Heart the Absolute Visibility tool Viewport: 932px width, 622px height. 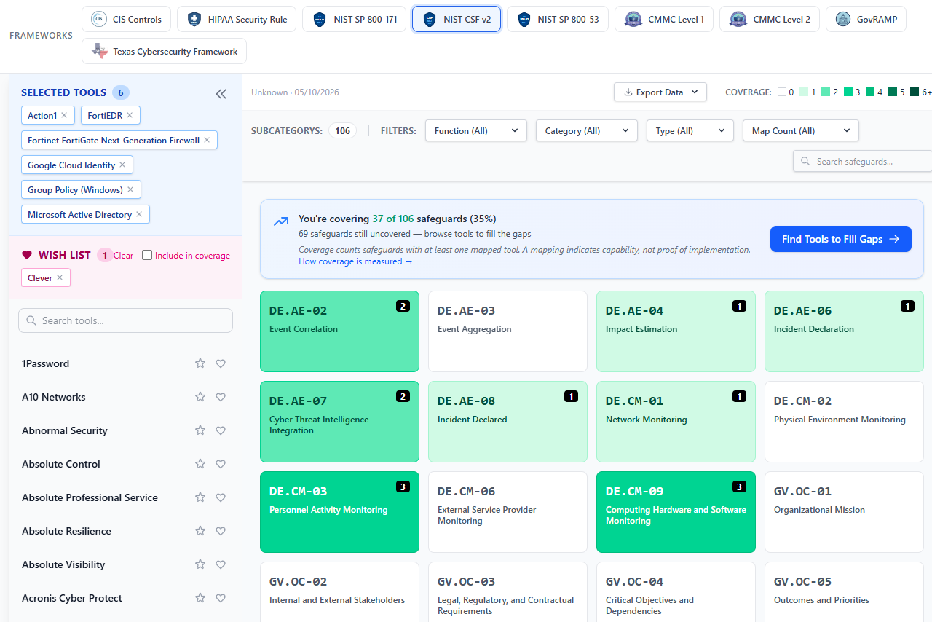coord(221,564)
